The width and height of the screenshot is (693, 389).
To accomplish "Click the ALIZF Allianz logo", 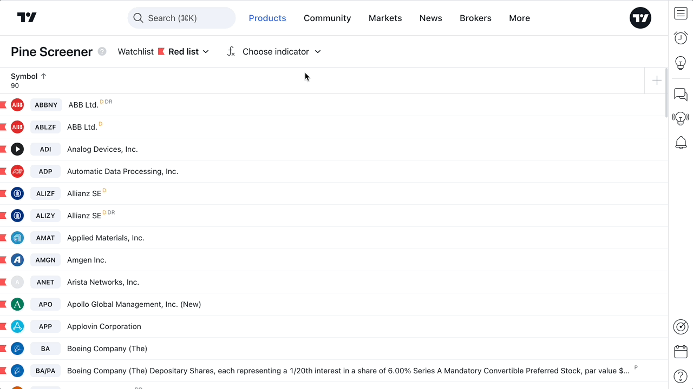I will click(x=17, y=193).
